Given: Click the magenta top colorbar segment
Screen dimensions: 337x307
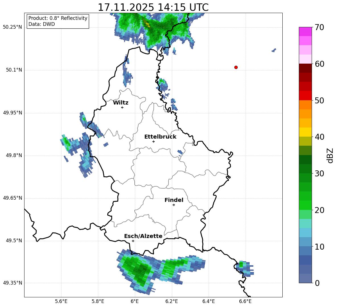Looking at the screenshot, I should point(305,32).
